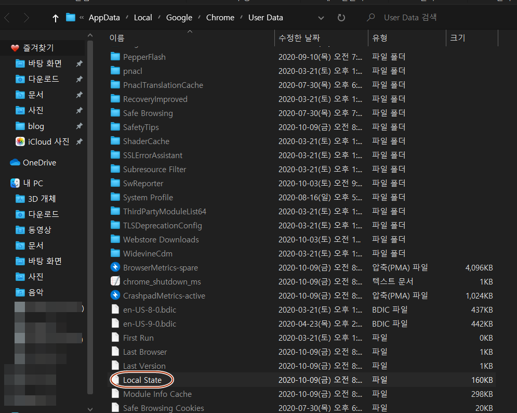Click the sidebar scrollbar down arrow
517x413 pixels.
(x=90, y=409)
